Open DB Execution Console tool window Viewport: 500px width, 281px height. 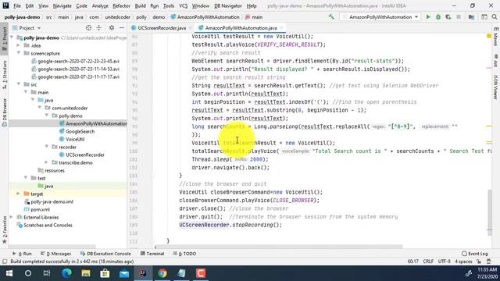point(105,254)
